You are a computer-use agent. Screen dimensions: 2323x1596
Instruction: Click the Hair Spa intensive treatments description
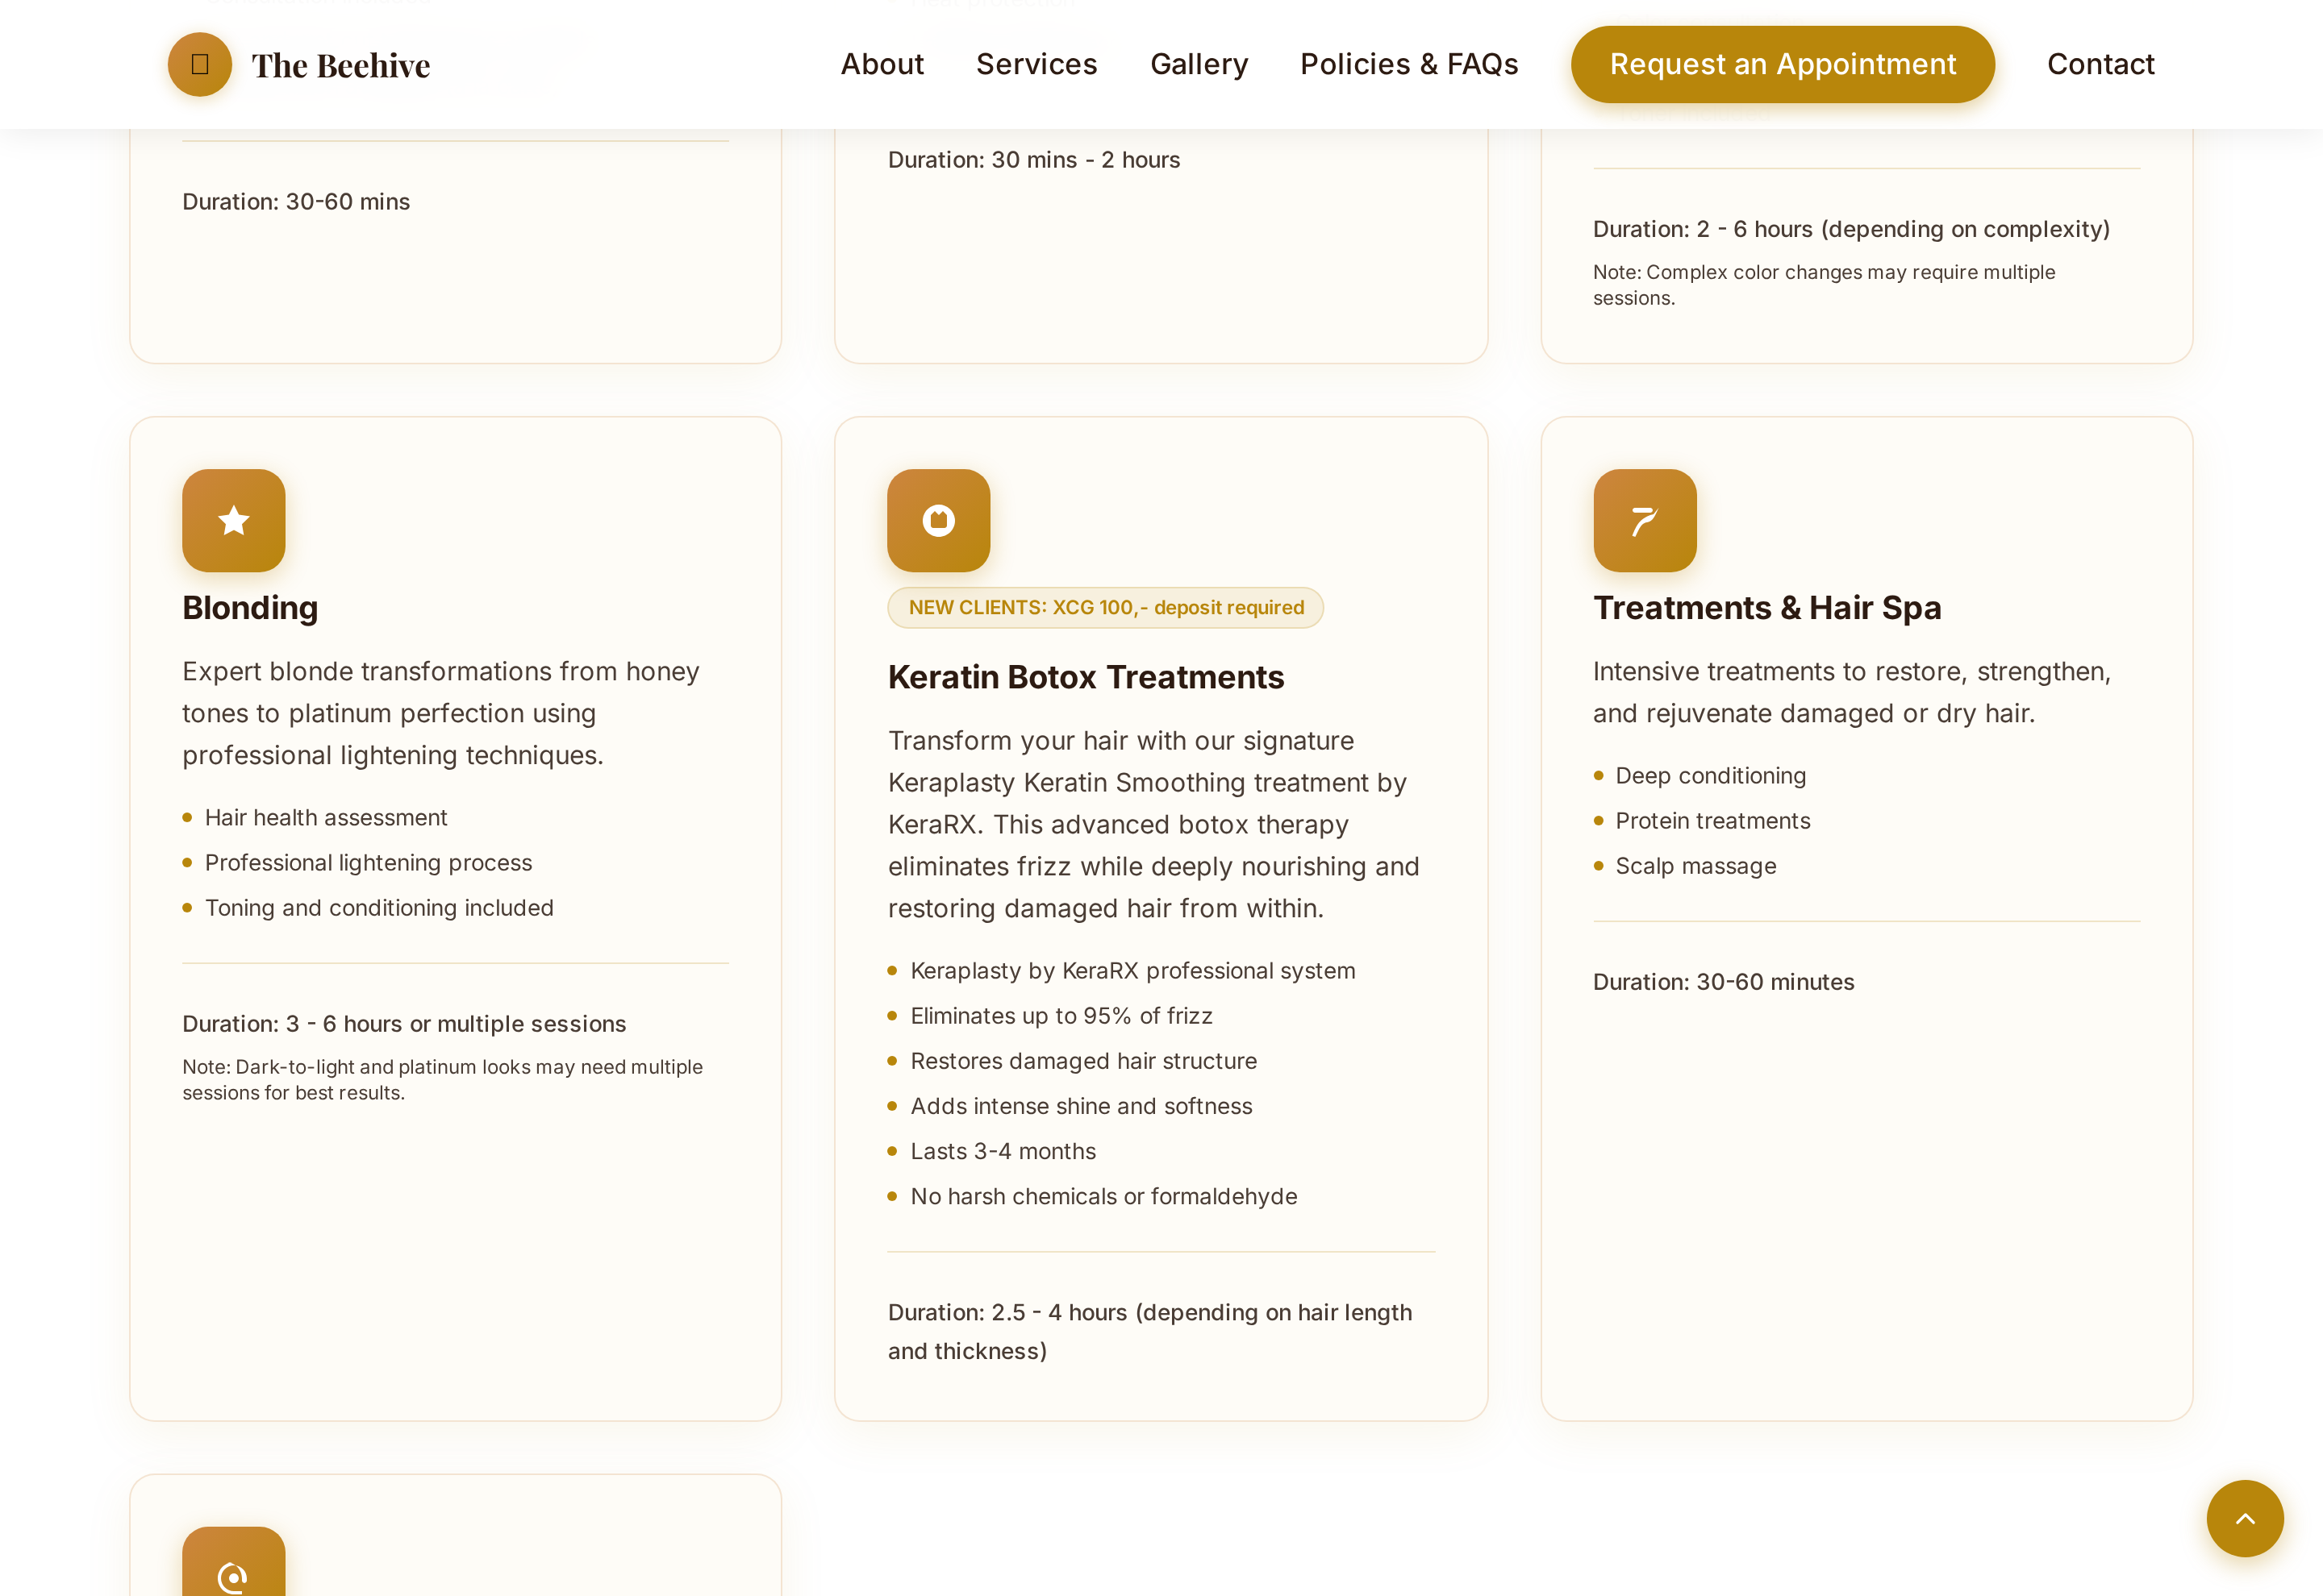pyautogui.click(x=1852, y=691)
